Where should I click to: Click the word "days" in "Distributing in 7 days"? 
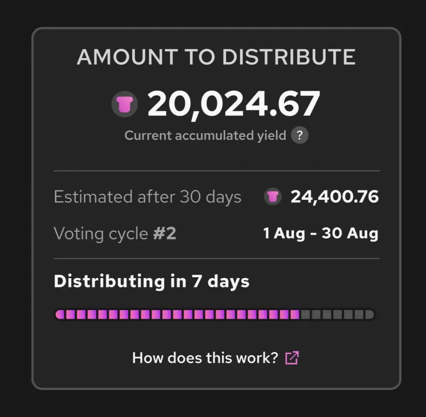[228, 281]
